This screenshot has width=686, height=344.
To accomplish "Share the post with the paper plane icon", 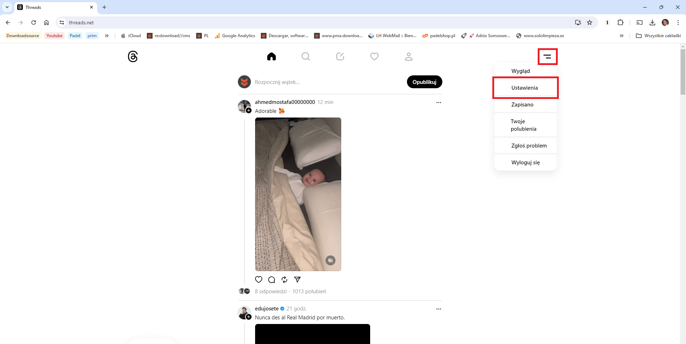I will pos(297,279).
